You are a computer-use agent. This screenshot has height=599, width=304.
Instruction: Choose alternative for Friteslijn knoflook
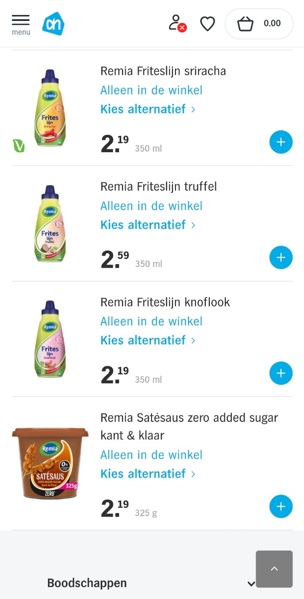(x=148, y=340)
